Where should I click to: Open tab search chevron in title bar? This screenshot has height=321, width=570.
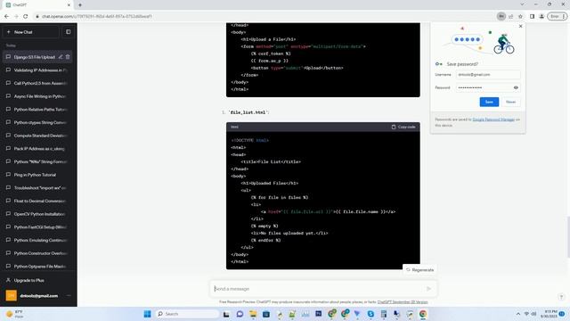(522, 4)
